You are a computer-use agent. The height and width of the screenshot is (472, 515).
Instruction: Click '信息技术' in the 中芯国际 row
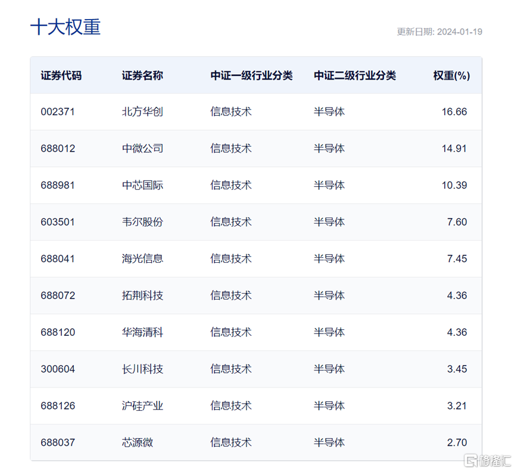click(x=231, y=185)
